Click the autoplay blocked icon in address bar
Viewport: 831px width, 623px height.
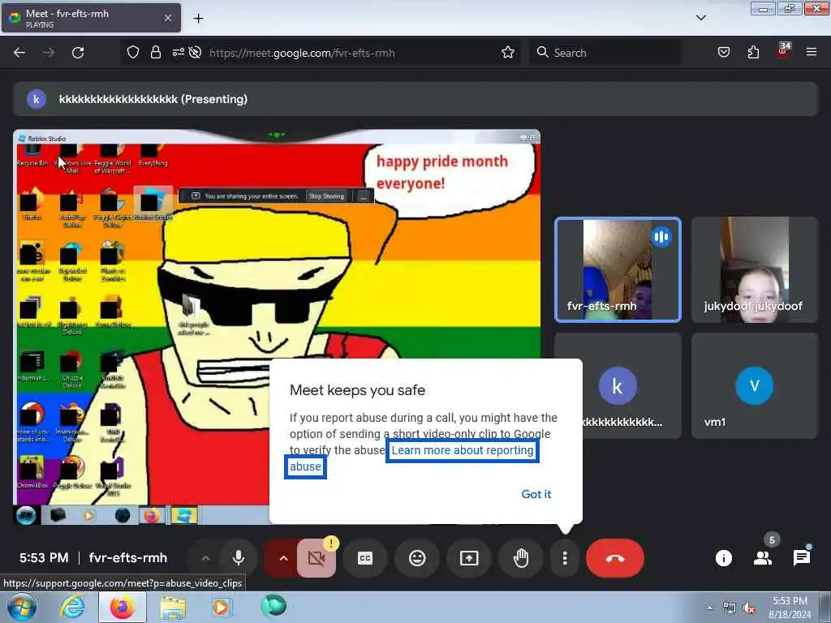pos(195,53)
